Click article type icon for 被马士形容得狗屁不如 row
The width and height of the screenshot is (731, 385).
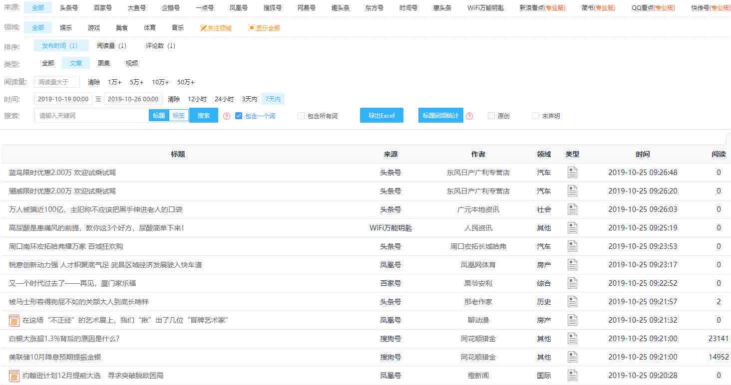pos(572,302)
